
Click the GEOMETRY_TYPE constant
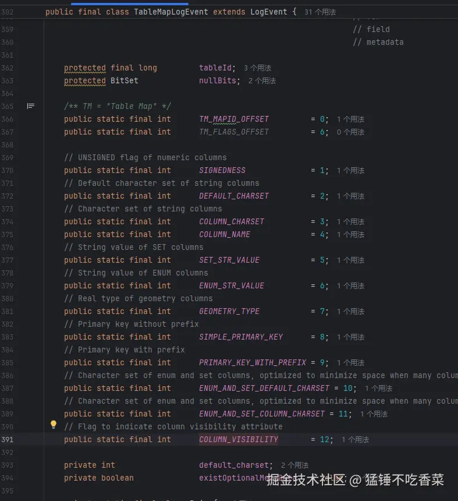point(229,311)
